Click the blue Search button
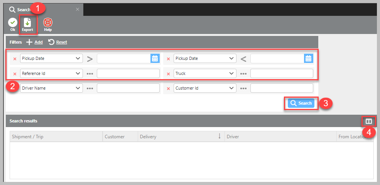This screenshot has width=380, height=185. (301, 104)
